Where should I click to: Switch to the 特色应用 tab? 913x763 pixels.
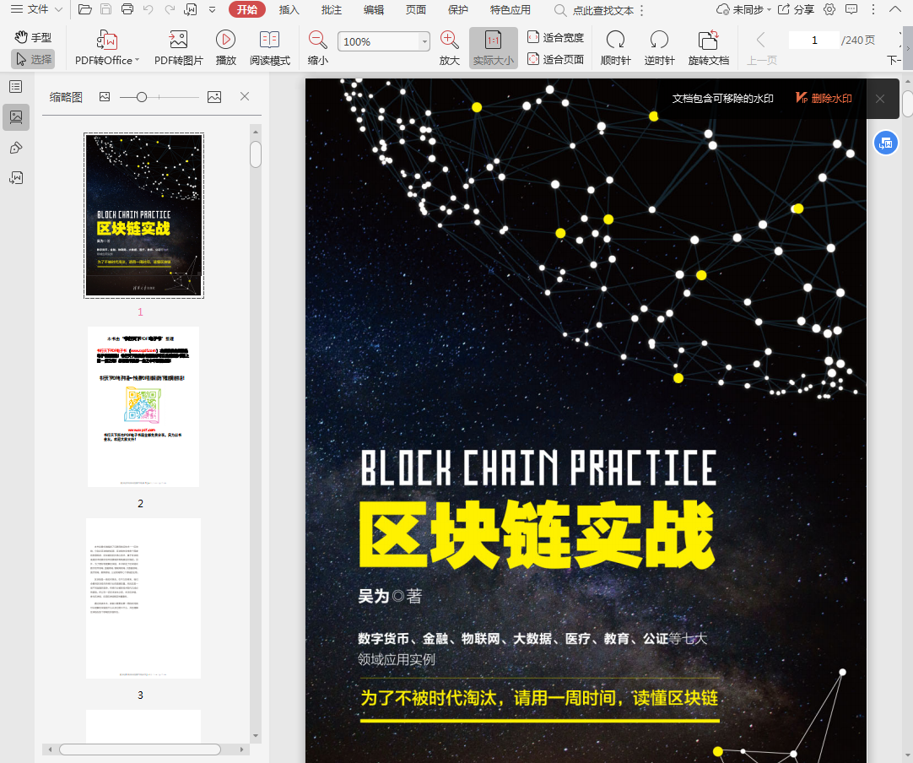coord(510,10)
